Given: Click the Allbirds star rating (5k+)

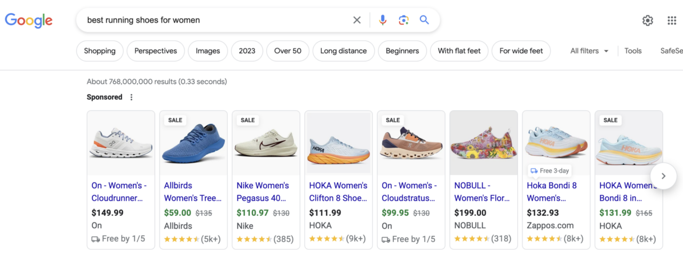Looking at the screenshot, I should 192,239.
